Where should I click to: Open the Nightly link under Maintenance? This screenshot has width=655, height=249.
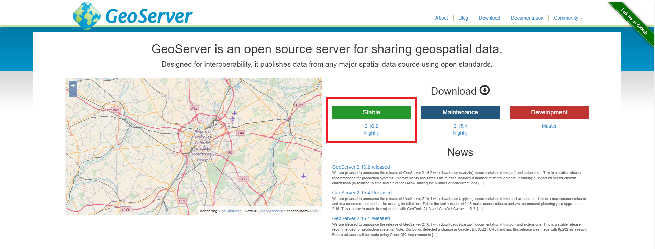(x=460, y=133)
